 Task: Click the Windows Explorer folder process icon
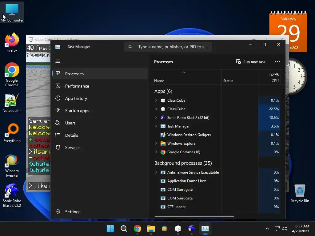(163, 144)
